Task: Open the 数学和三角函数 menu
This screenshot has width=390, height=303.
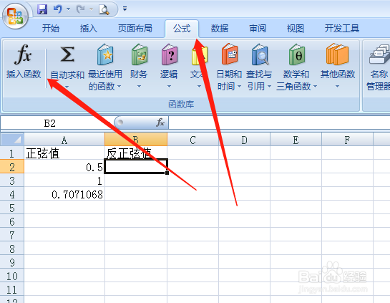Action: pyautogui.click(x=296, y=67)
